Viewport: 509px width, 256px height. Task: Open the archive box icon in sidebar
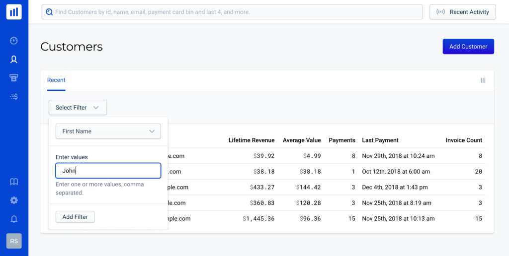14,78
